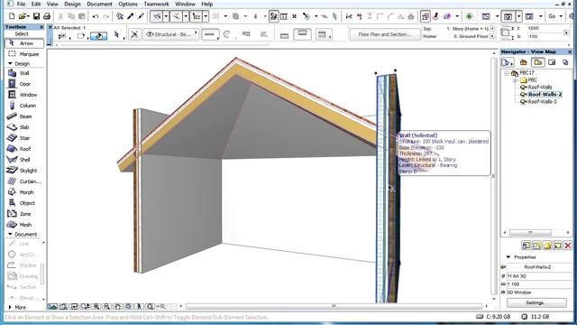Open the Document menu
This screenshot has height=325, width=577.
(99, 4)
